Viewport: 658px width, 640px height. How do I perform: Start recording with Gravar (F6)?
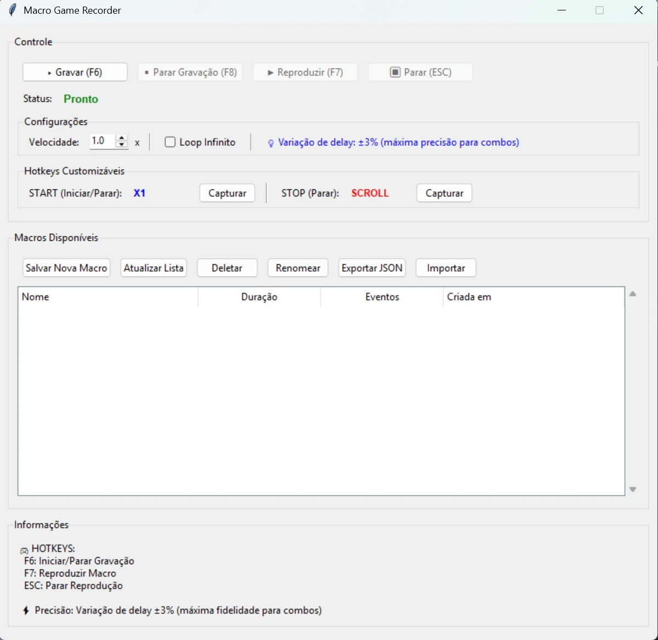(x=75, y=72)
